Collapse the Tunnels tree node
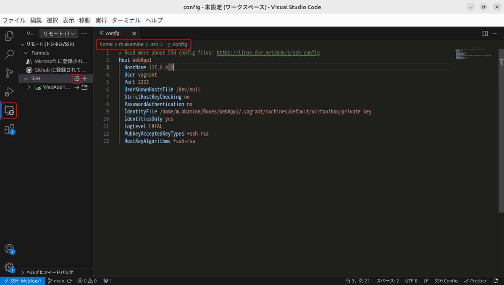This screenshot has width=504, height=285. 26,53
